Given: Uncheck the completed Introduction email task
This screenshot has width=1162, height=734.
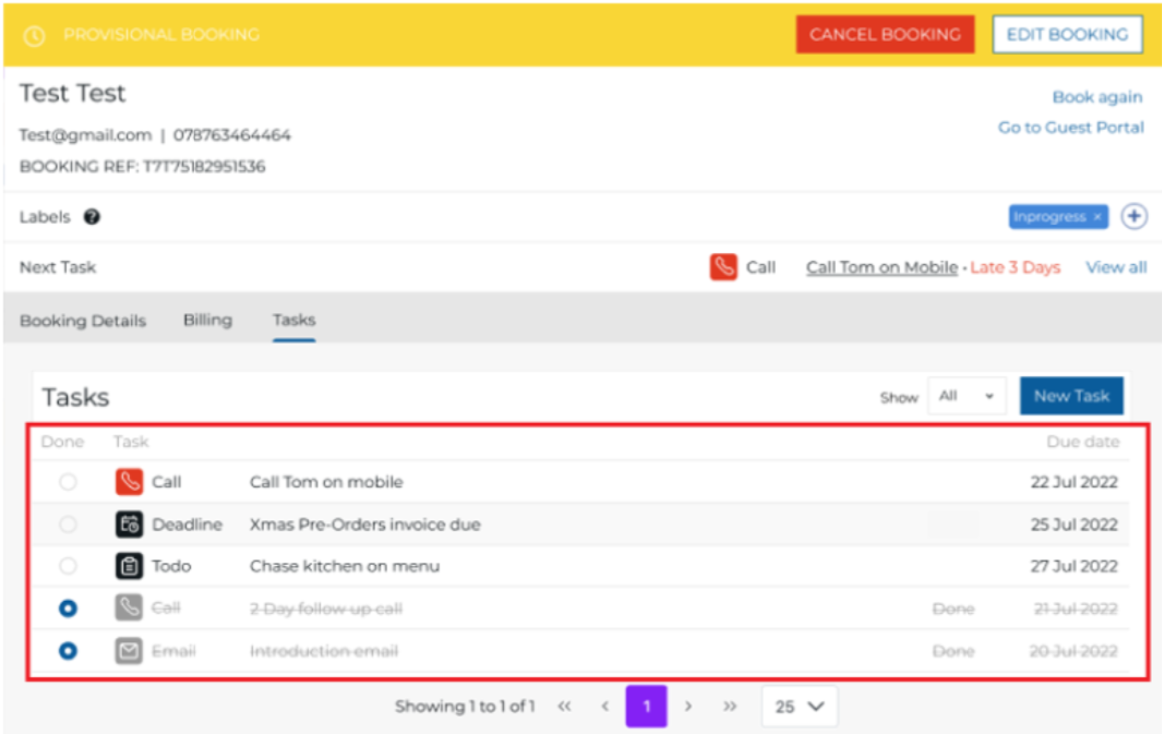Looking at the screenshot, I should [x=67, y=651].
